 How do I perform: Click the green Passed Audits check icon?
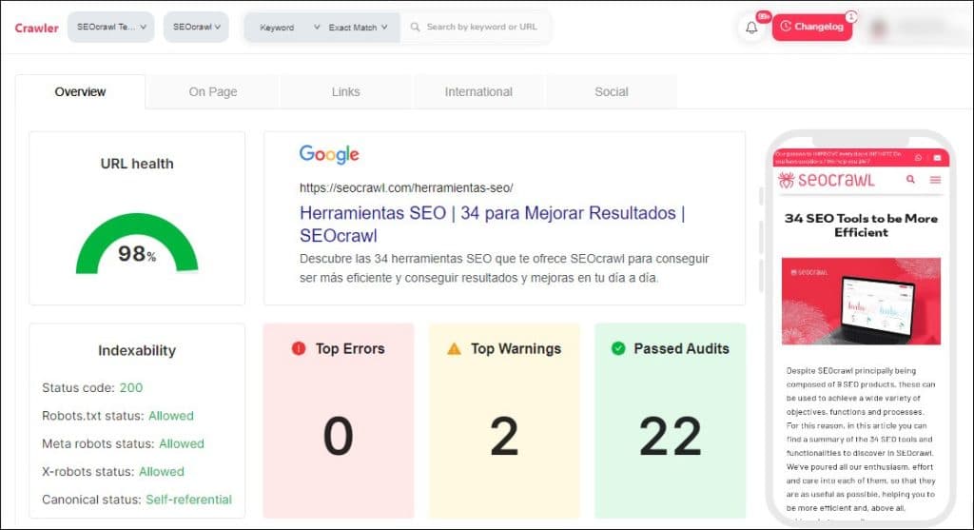coord(618,348)
